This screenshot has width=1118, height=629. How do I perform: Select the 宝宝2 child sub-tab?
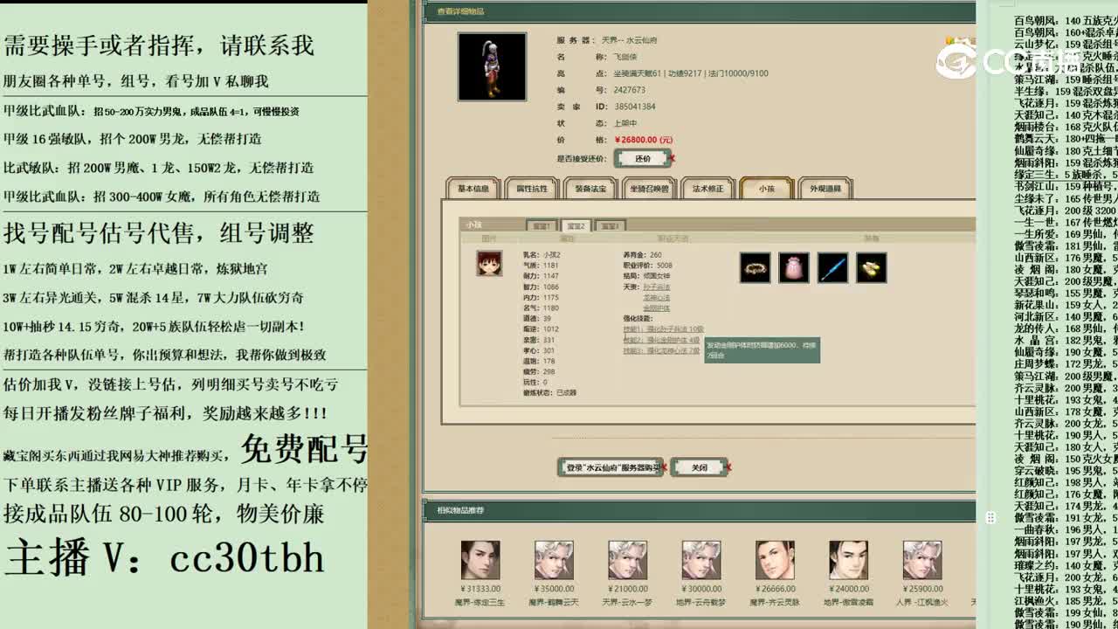(576, 226)
